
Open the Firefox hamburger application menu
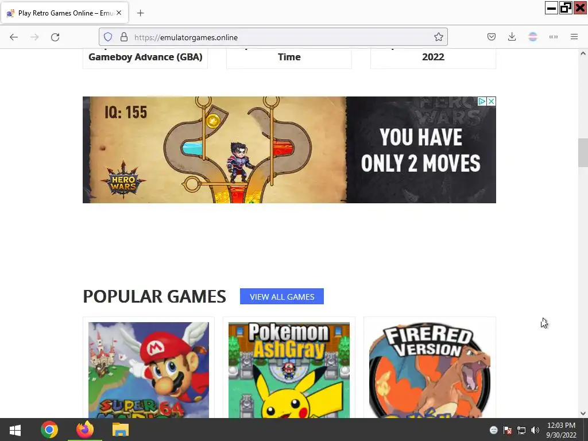pos(574,37)
